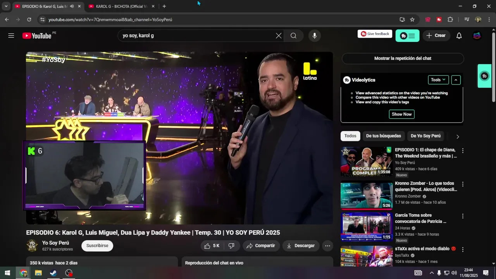Open a new browser tab
Screen dimensions: 496x279
tap(164, 6)
